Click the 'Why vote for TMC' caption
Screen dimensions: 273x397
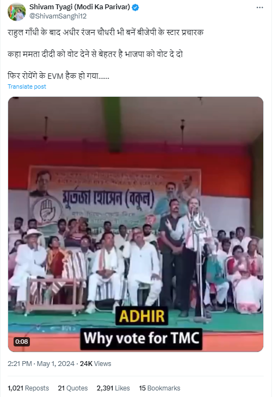[141, 338]
